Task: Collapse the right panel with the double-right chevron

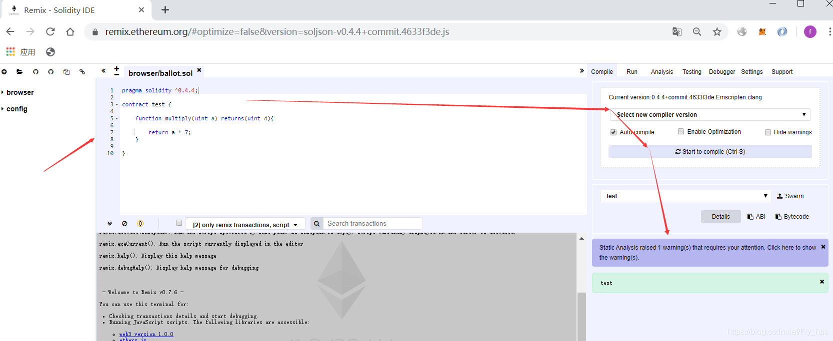Action: click(581, 71)
